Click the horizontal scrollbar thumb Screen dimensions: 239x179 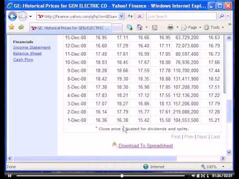pos(95,158)
